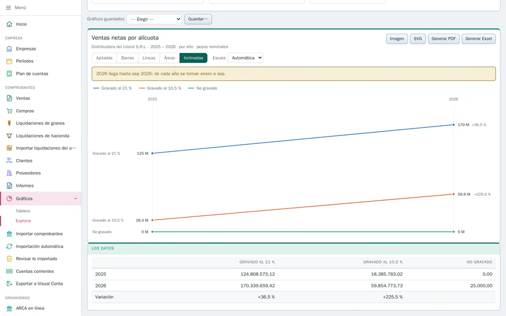The width and height of the screenshot is (506, 316).
Task: Click the Liquidaciones de hacienda cow icon
Action: [x=9, y=136]
